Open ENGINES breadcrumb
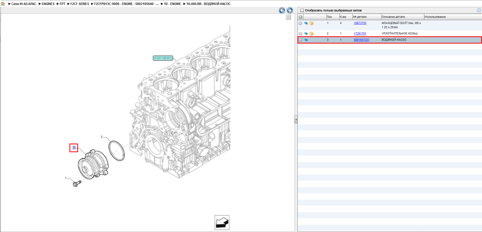The image size is (482, 232). tap(48, 4)
